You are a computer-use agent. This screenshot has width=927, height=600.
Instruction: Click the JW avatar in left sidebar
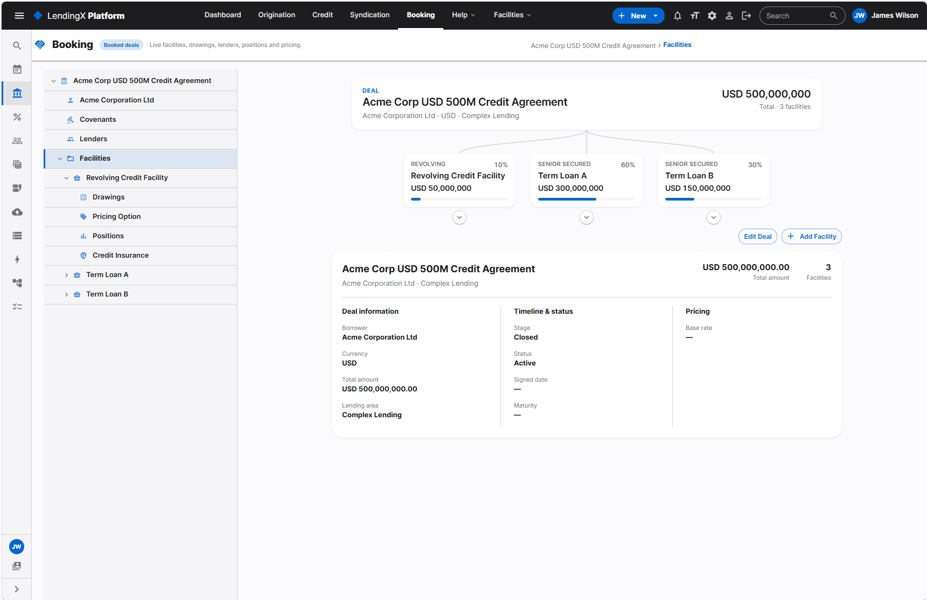pyautogui.click(x=17, y=547)
